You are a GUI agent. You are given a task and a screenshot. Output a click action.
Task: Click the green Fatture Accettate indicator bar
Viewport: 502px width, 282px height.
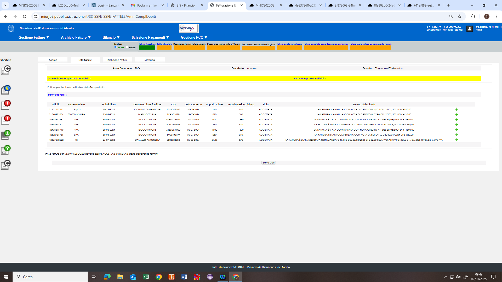tap(147, 48)
